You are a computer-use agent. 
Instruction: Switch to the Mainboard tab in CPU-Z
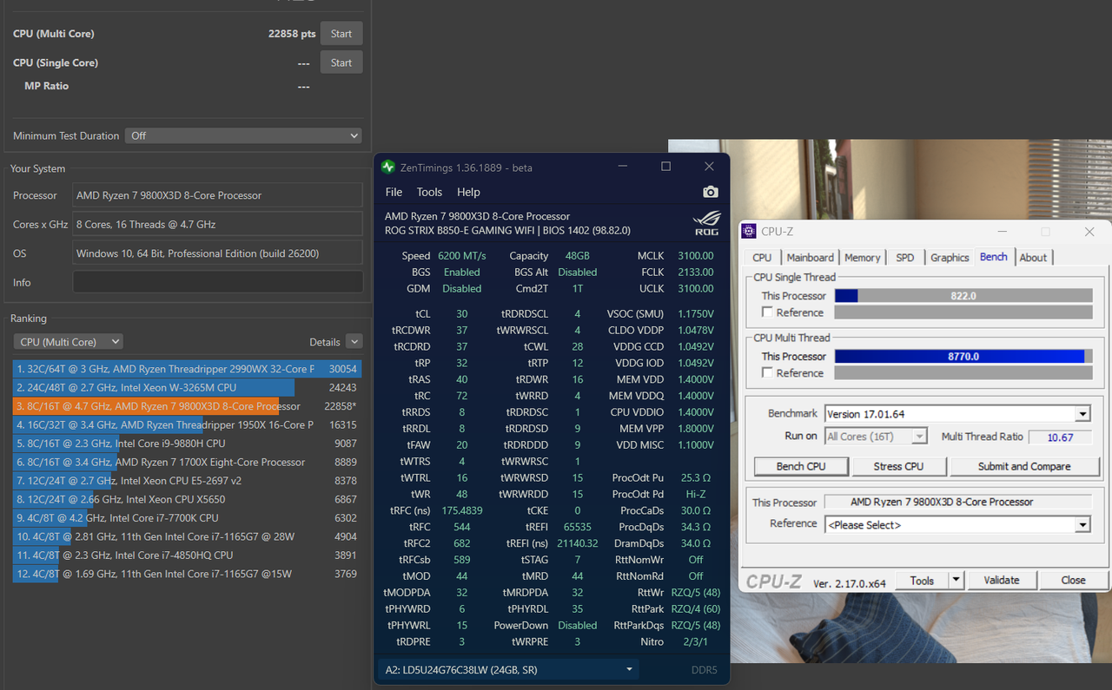pyautogui.click(x=810, y=258)
